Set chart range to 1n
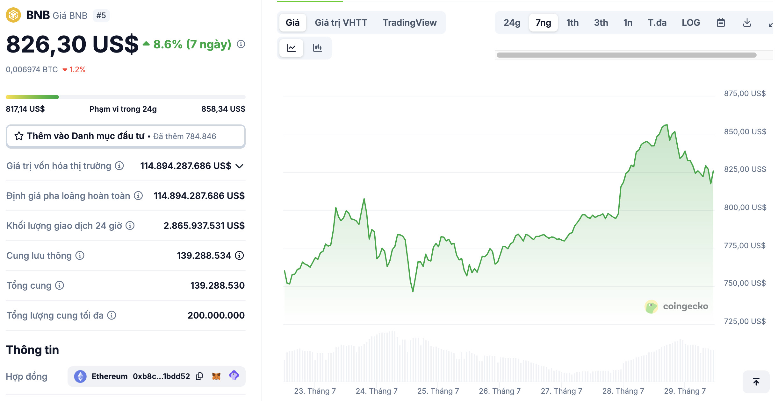Viewport: 778px width, 401px height. point(628,23)
